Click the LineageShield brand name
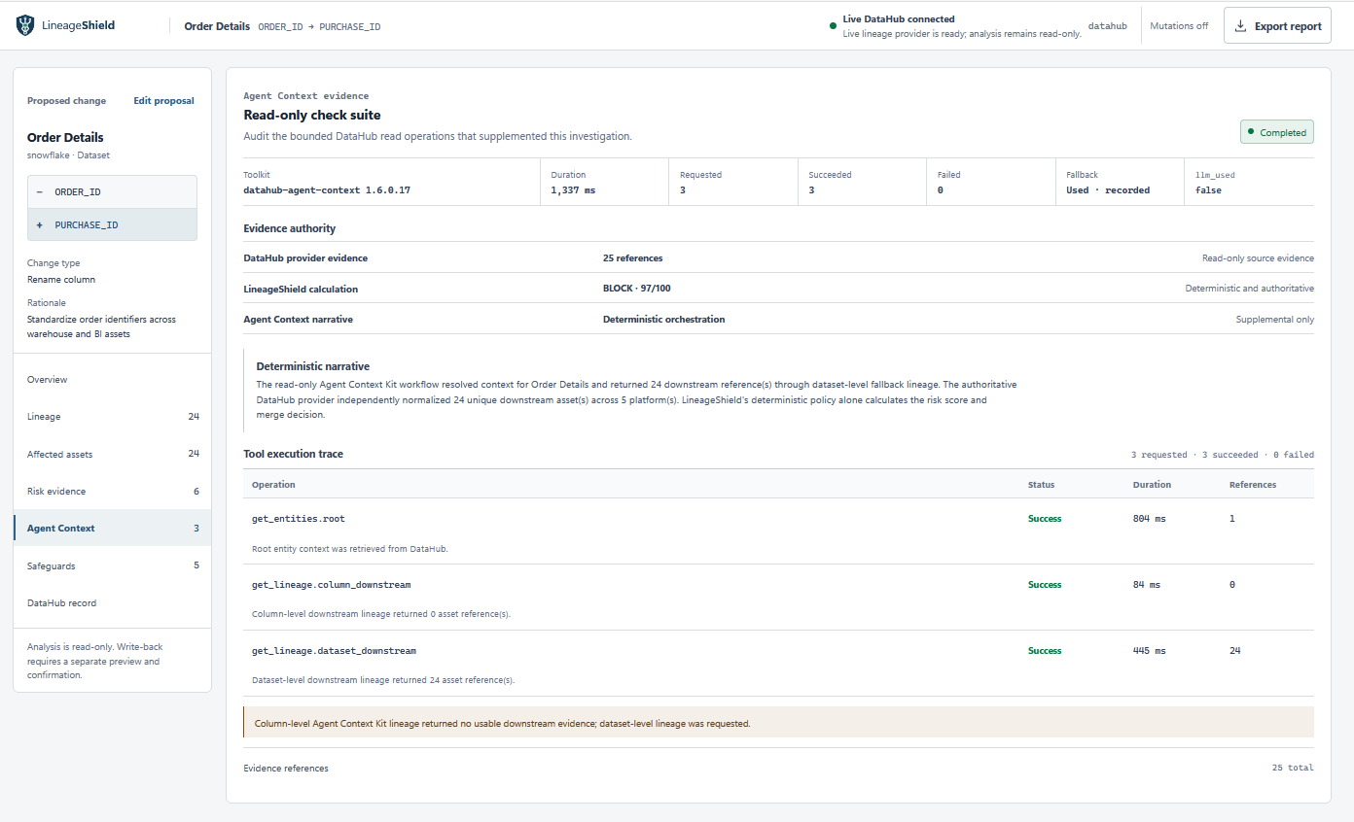The image size is (1354, 822). [79, 26]
